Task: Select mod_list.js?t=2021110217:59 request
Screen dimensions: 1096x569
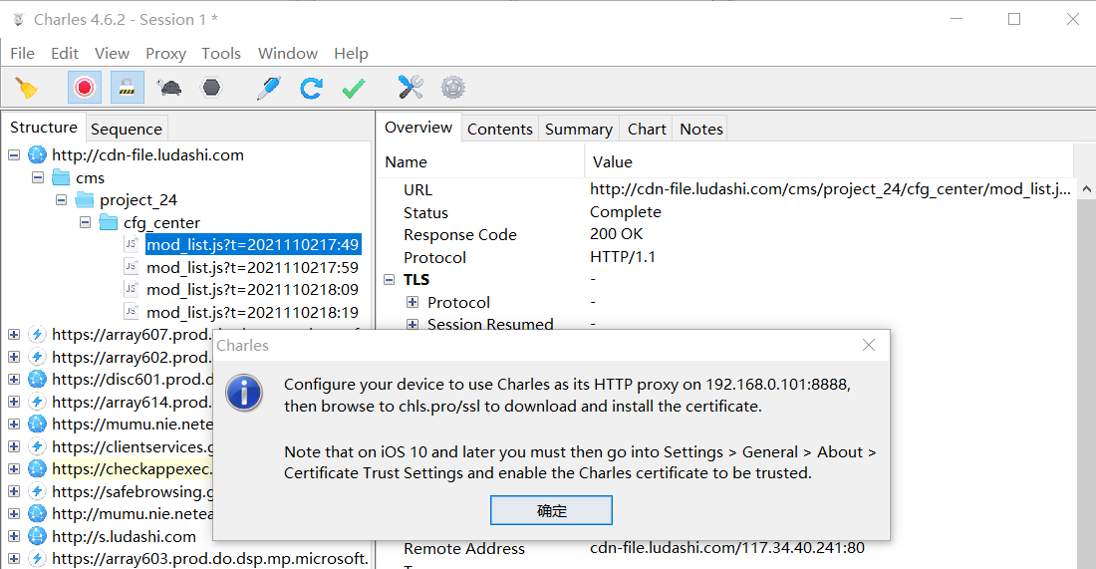Action: pyautogui.click(x=252, y=268)
